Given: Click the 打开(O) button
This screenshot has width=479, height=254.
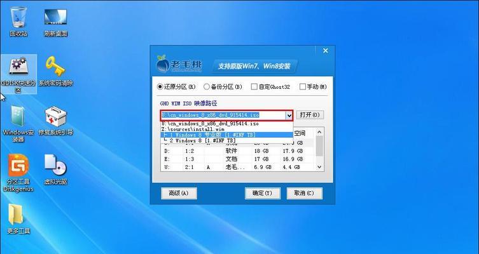Looking at the screenshot, I should 309,115.
